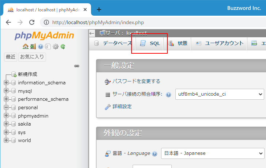Open the 日本語 - Japanese language dropdown
The image size is (266, 168).
pyautogui.click(x=213, y=153)
